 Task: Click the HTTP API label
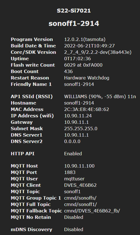click(23, 154)
